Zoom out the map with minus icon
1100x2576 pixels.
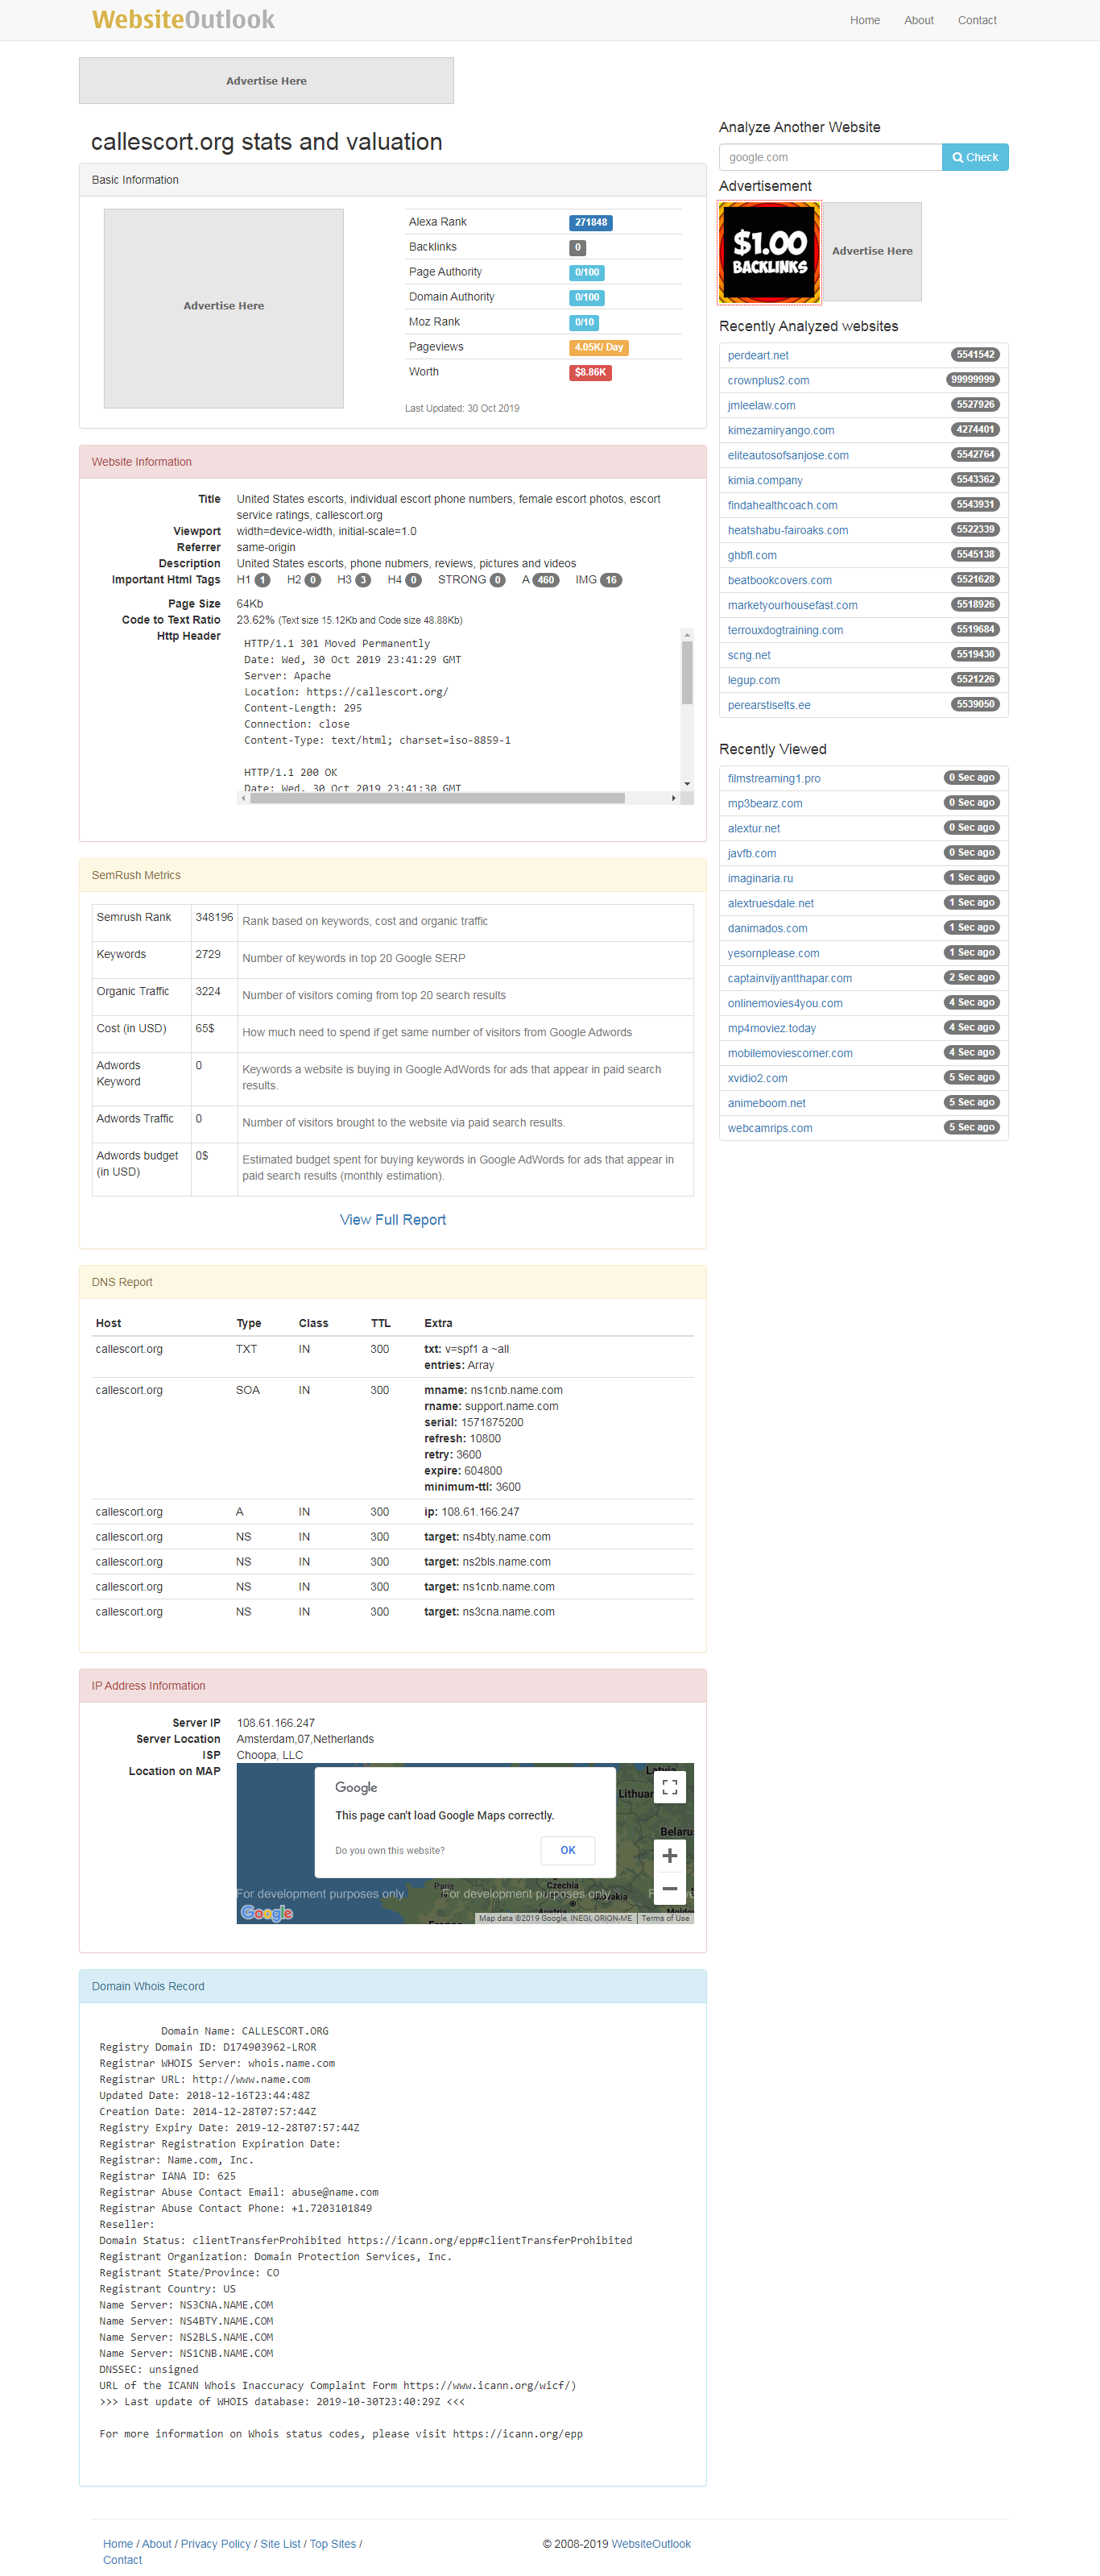669,1889
